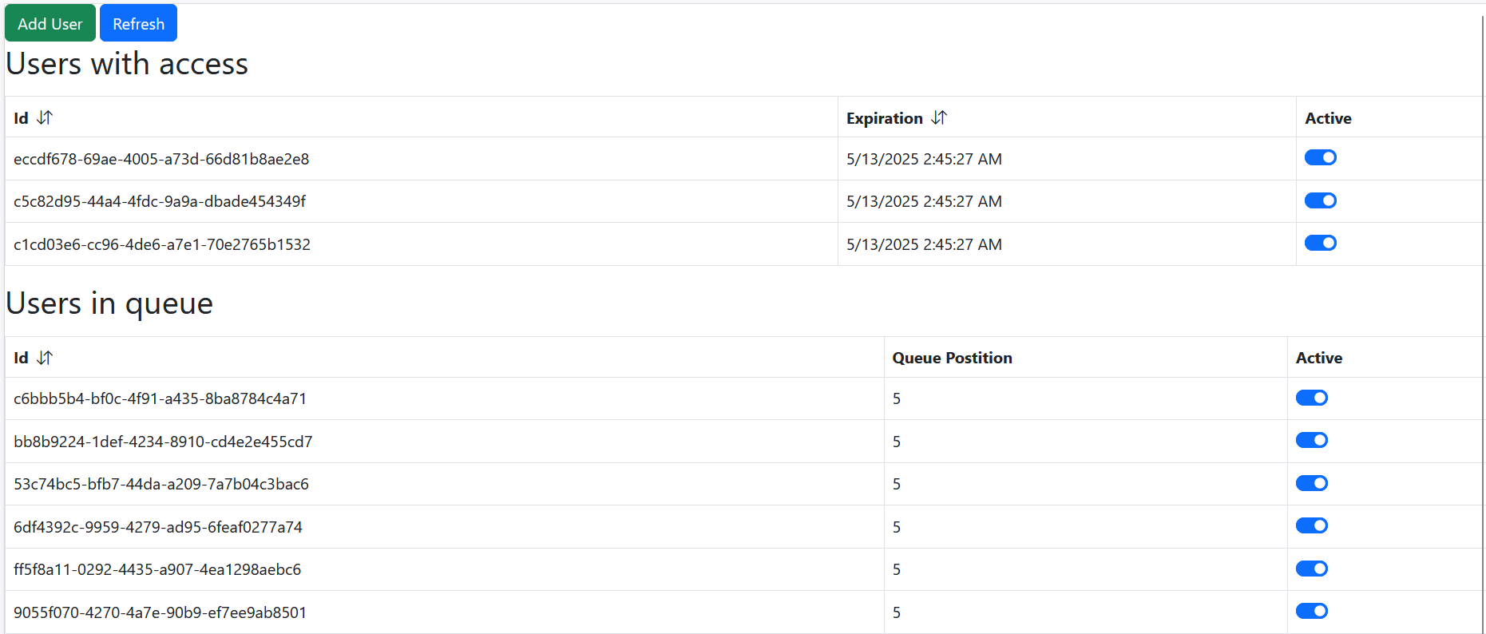Screen dimensions: 1486x634
Task: Click the Queue Postition column header
Action: click(952, 358)
